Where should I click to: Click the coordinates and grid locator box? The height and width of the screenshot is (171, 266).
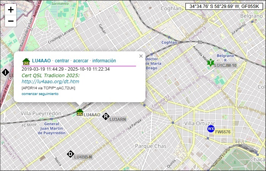(x=224, y=6)
